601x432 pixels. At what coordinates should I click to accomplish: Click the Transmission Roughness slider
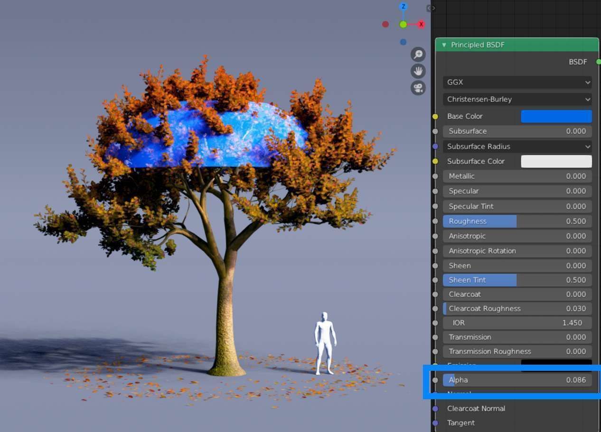tap(517, 351)
